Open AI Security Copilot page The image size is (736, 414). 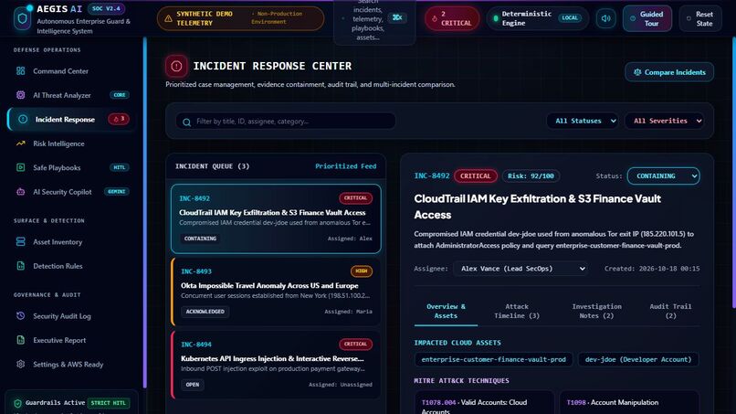pos(71,192)
